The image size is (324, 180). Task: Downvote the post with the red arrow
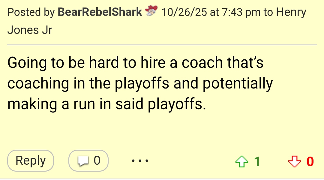(x=294, y=162)
